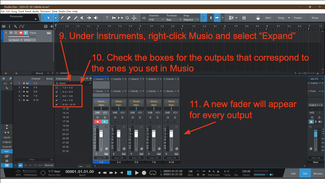Clear the Filter field with its x
The width and height of the screenshot is (325, 183).
pos(51,159)
